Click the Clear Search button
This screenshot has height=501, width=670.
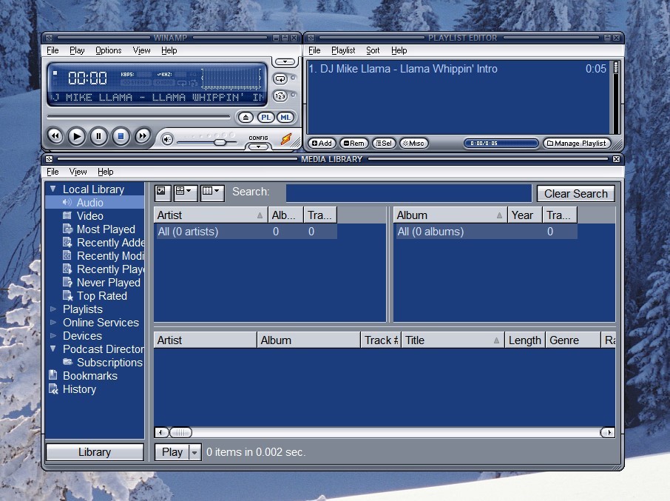(x=575, y=194)
